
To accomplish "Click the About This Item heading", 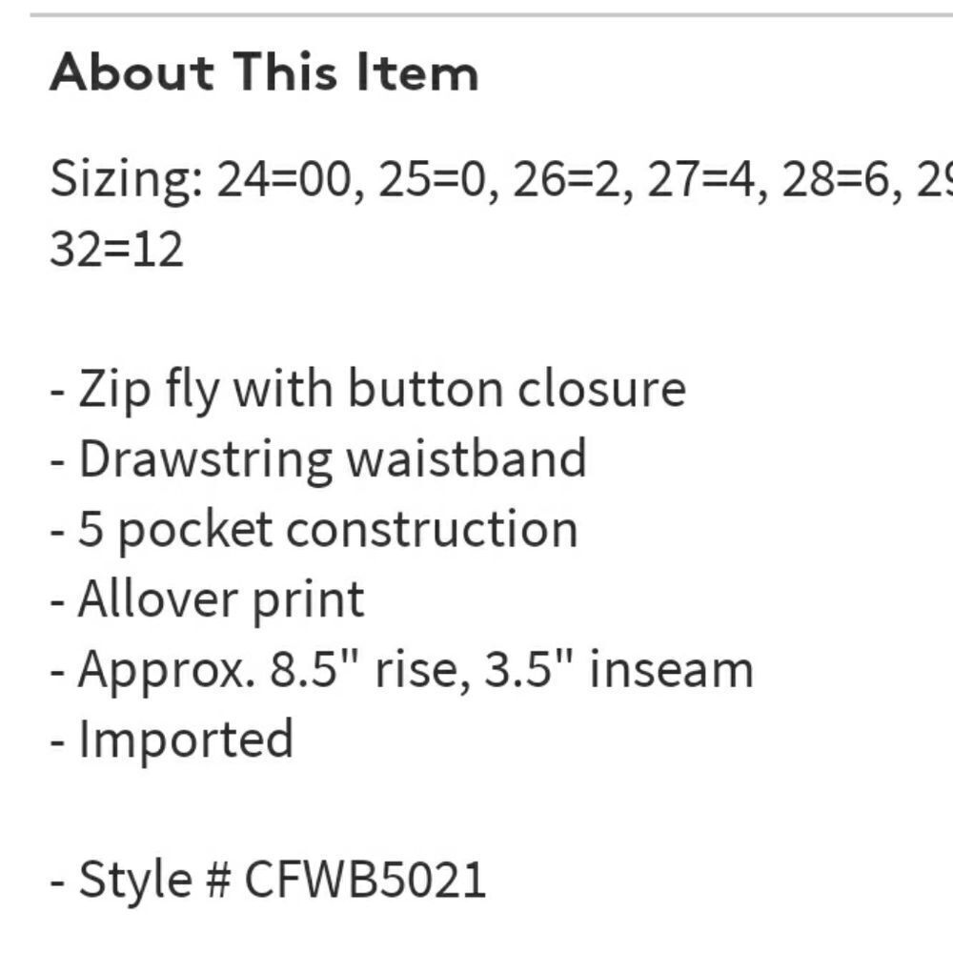I will point(264,72).
